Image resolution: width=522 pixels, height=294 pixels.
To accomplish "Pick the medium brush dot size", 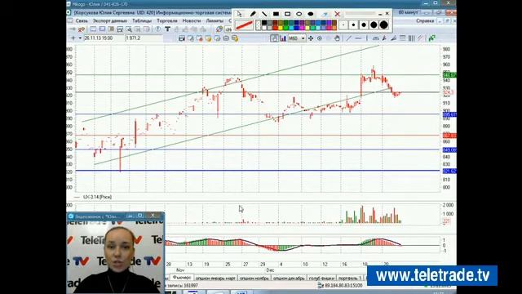I will (x=364, y=25).
